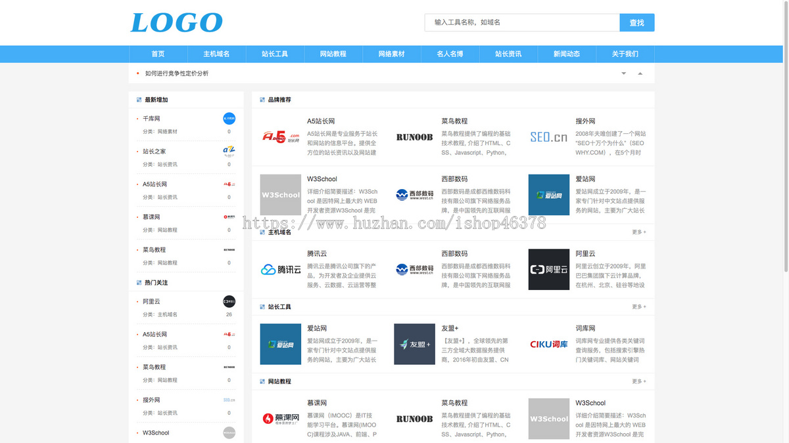Click the CIKU词库 logo

pyautogui.click(x=549, y=344)
